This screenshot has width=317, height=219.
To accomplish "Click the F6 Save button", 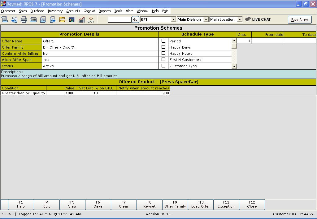I will pos(98,204).
